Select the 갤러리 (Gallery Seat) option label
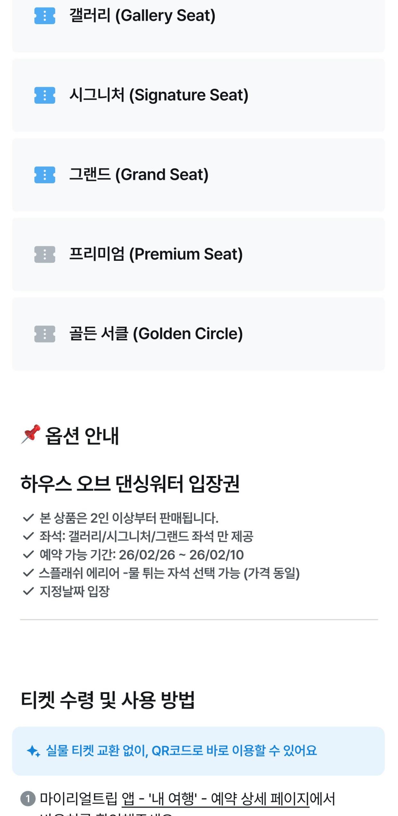Viewport: 398px width, 816px height. (142, 15)
